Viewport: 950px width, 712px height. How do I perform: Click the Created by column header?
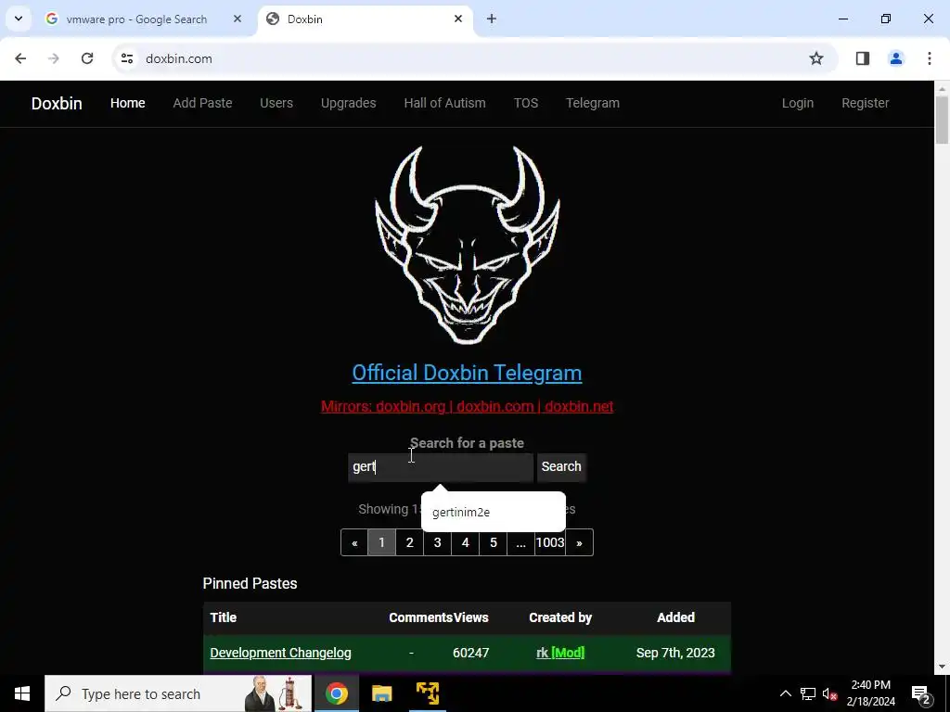(560, 617)
